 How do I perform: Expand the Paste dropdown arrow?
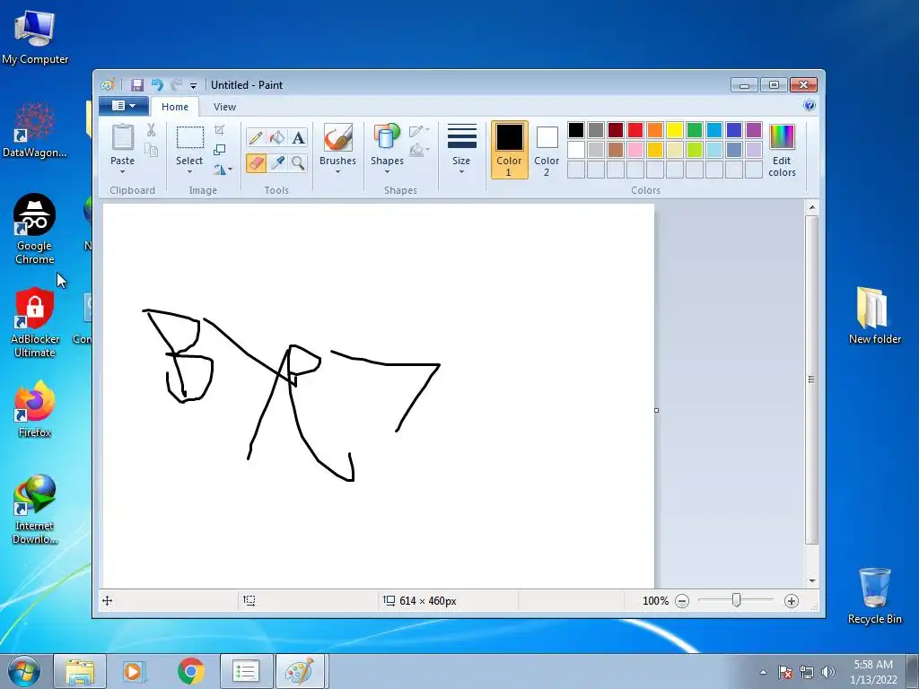click(122, 171)
